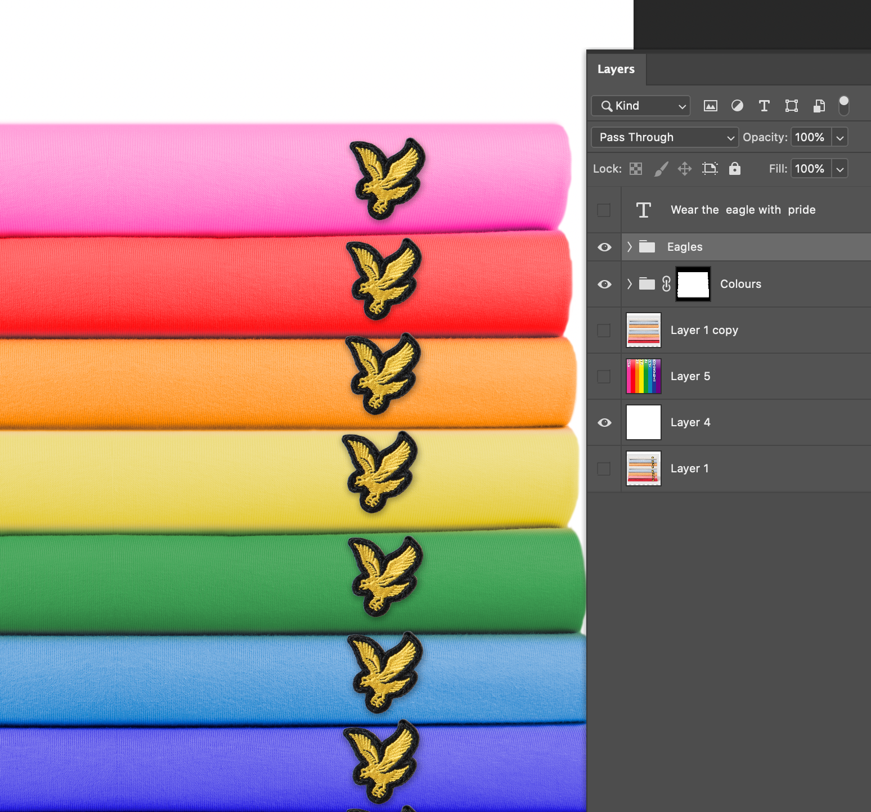Click the eagle on the red shirt
This screenshot has width=871, height=812.
384,279
